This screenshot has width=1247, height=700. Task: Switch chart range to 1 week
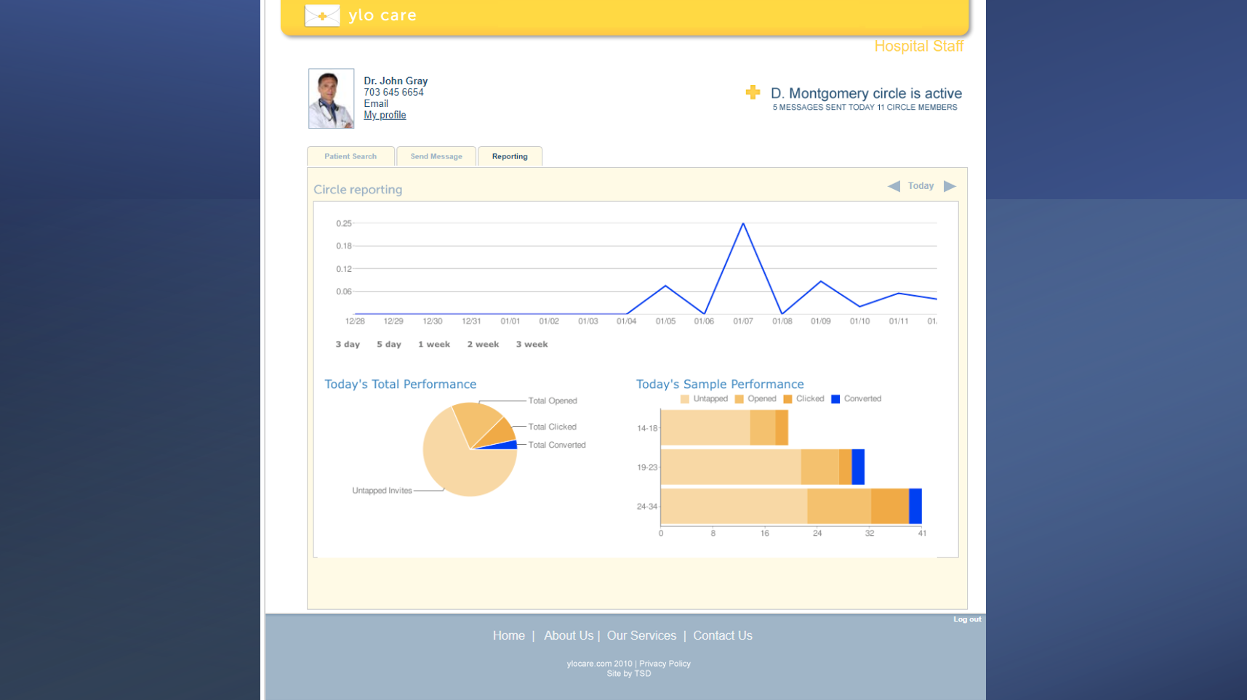click(434, 345)
